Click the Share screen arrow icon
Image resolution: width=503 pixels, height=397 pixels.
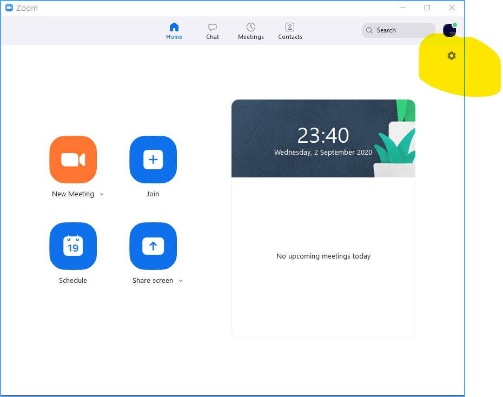(x=153, y=246)
